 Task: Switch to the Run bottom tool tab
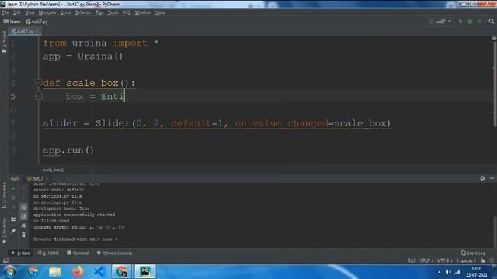[21, 253]
